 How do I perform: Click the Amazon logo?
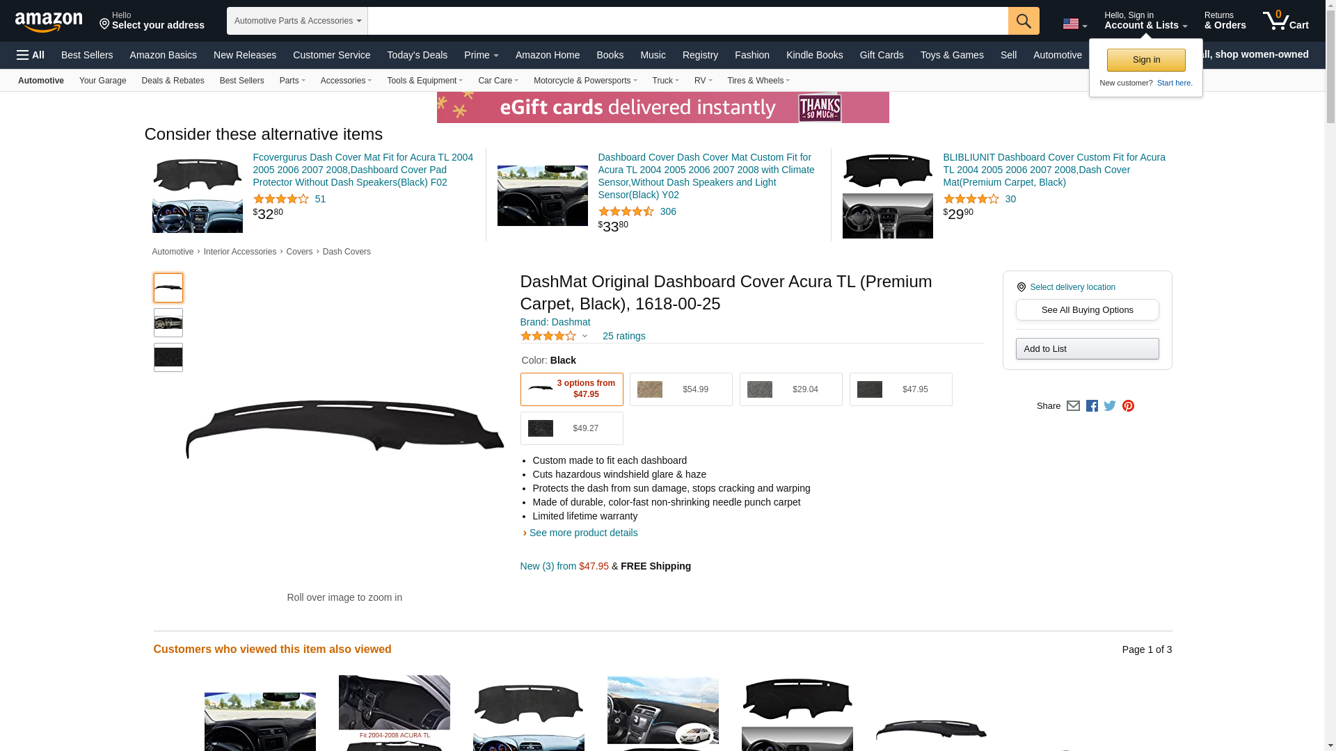49,22
